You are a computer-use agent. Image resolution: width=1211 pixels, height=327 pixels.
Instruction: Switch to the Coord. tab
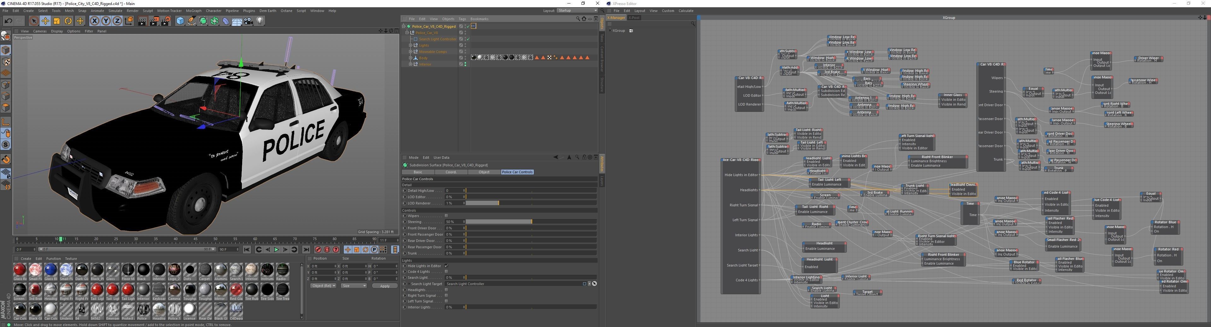click(x=451, y=172)
